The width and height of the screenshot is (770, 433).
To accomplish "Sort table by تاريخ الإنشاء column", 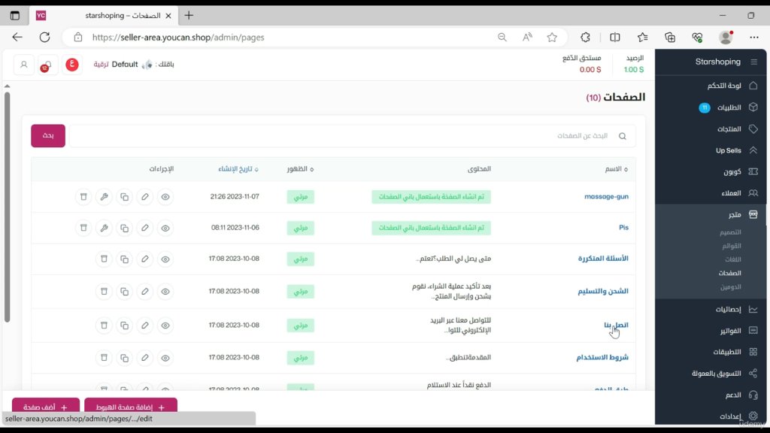I will click(238, 169).
